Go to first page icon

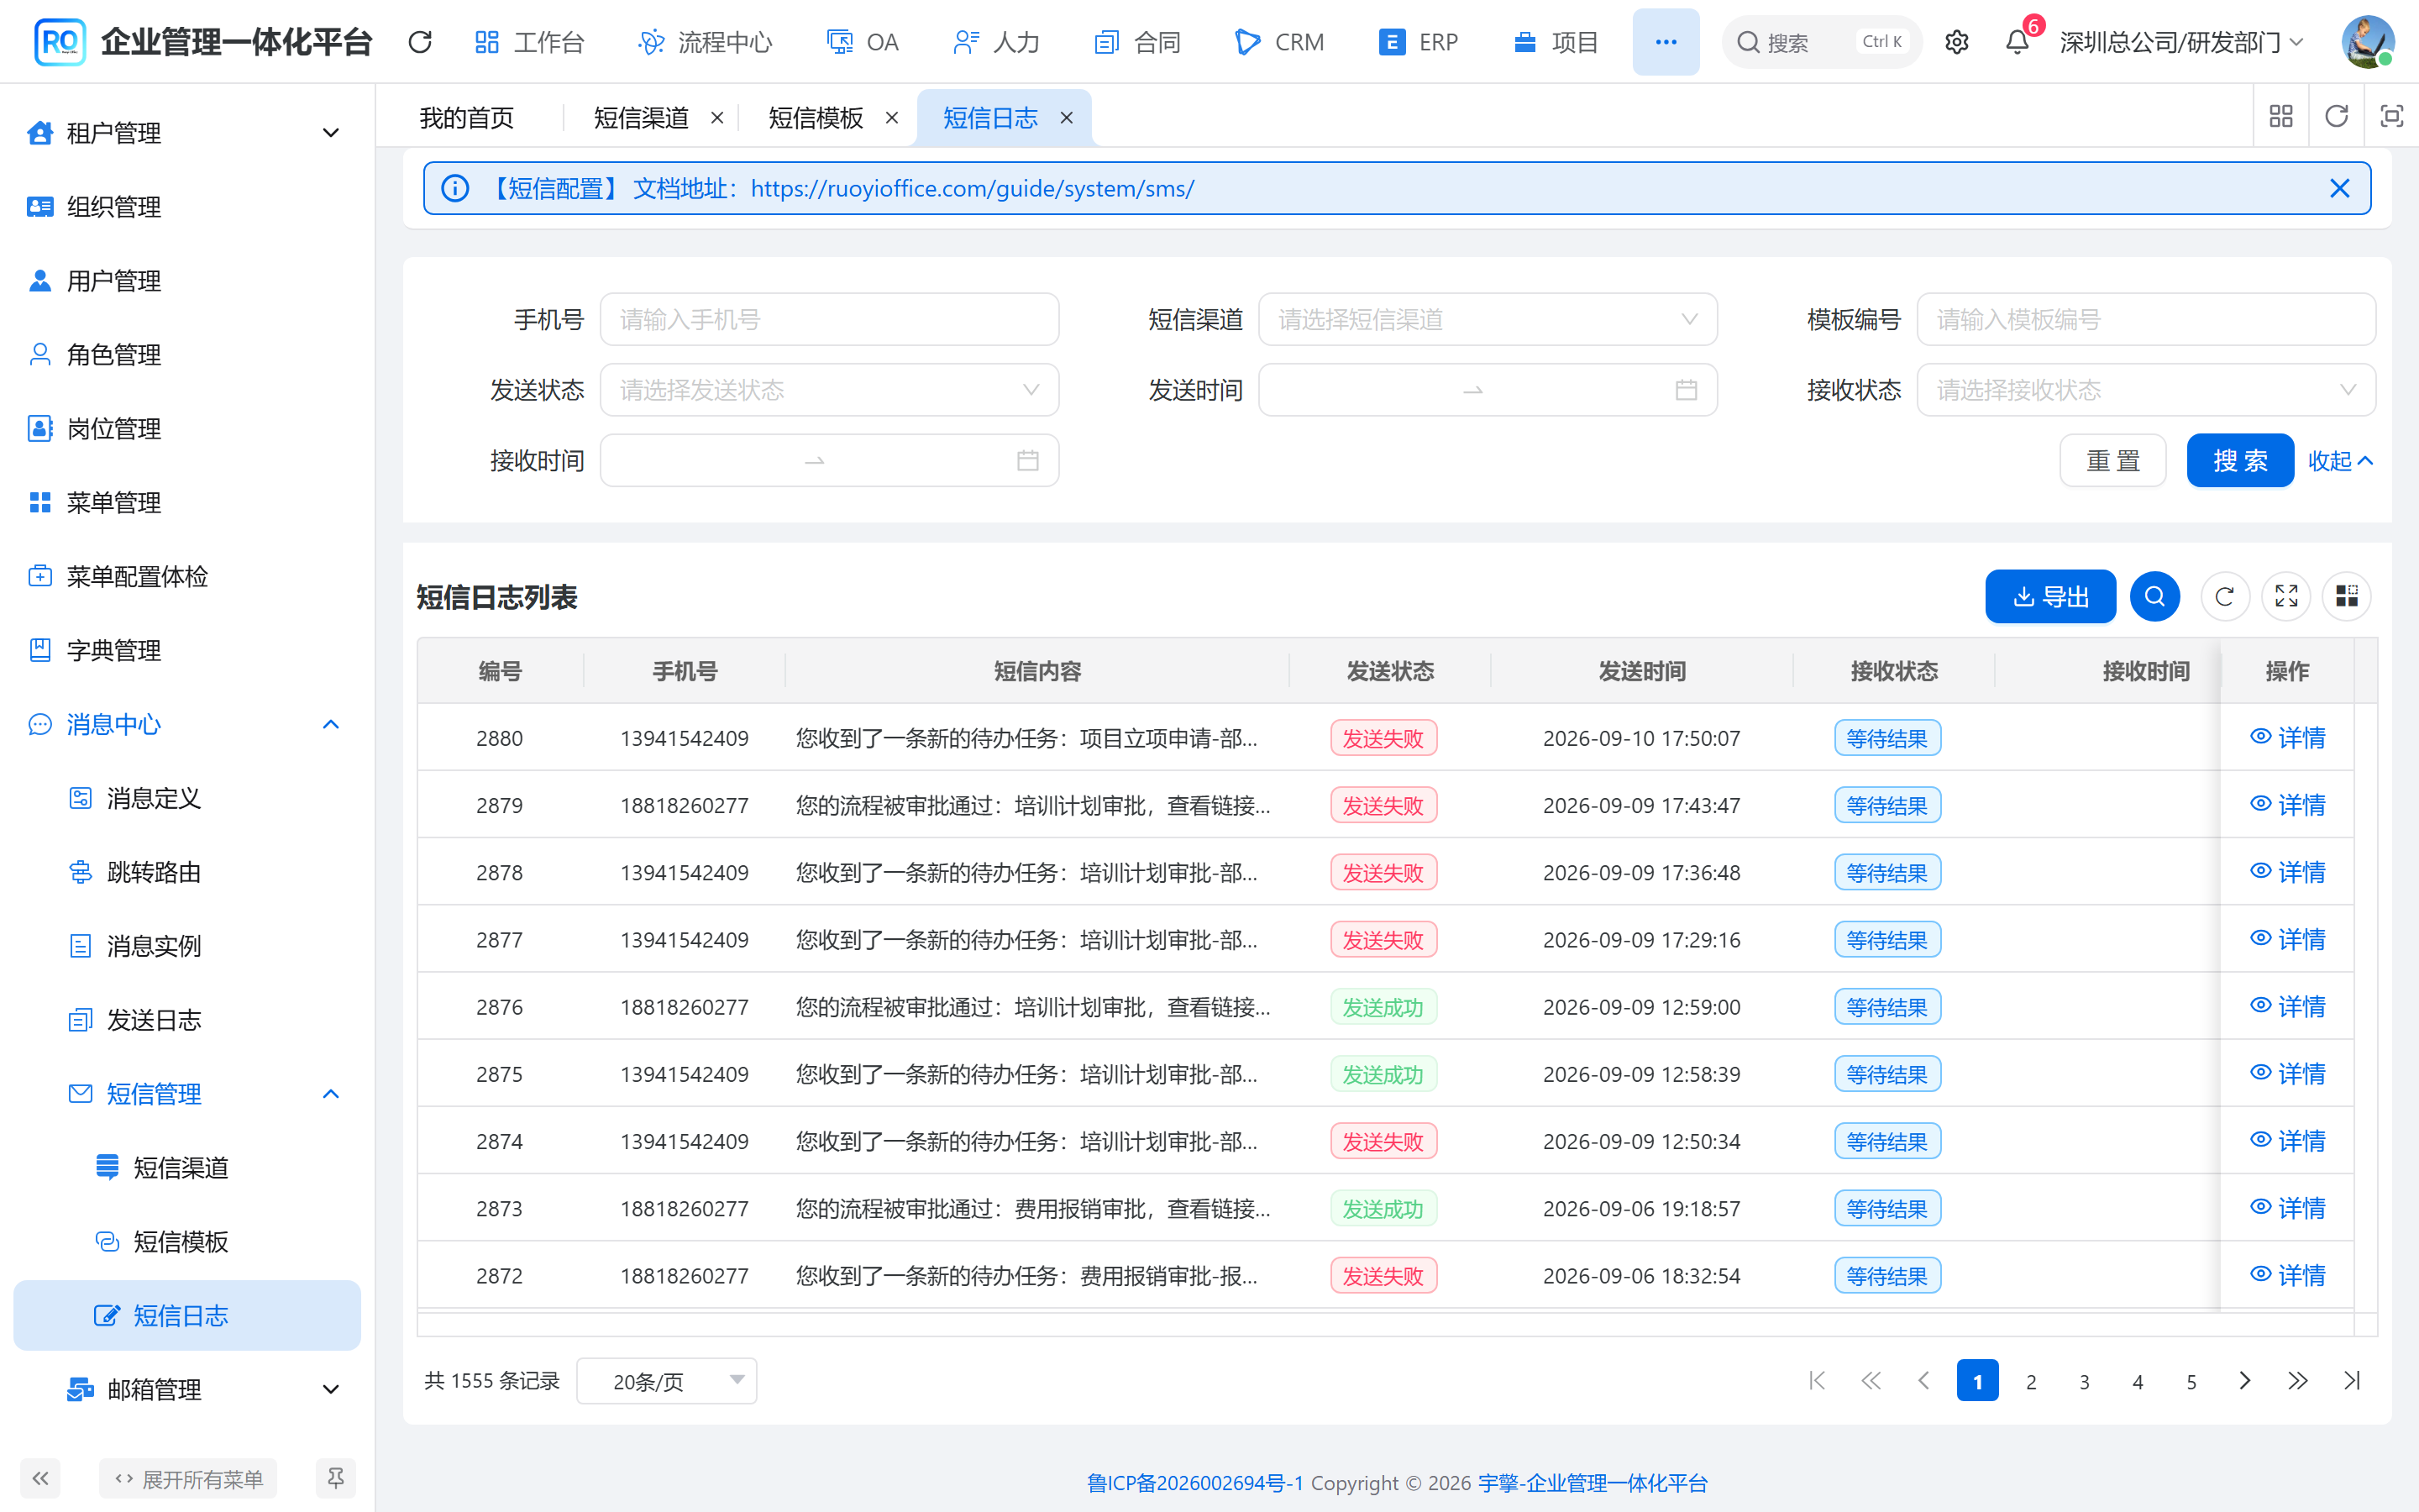tap(1818, 1381)
